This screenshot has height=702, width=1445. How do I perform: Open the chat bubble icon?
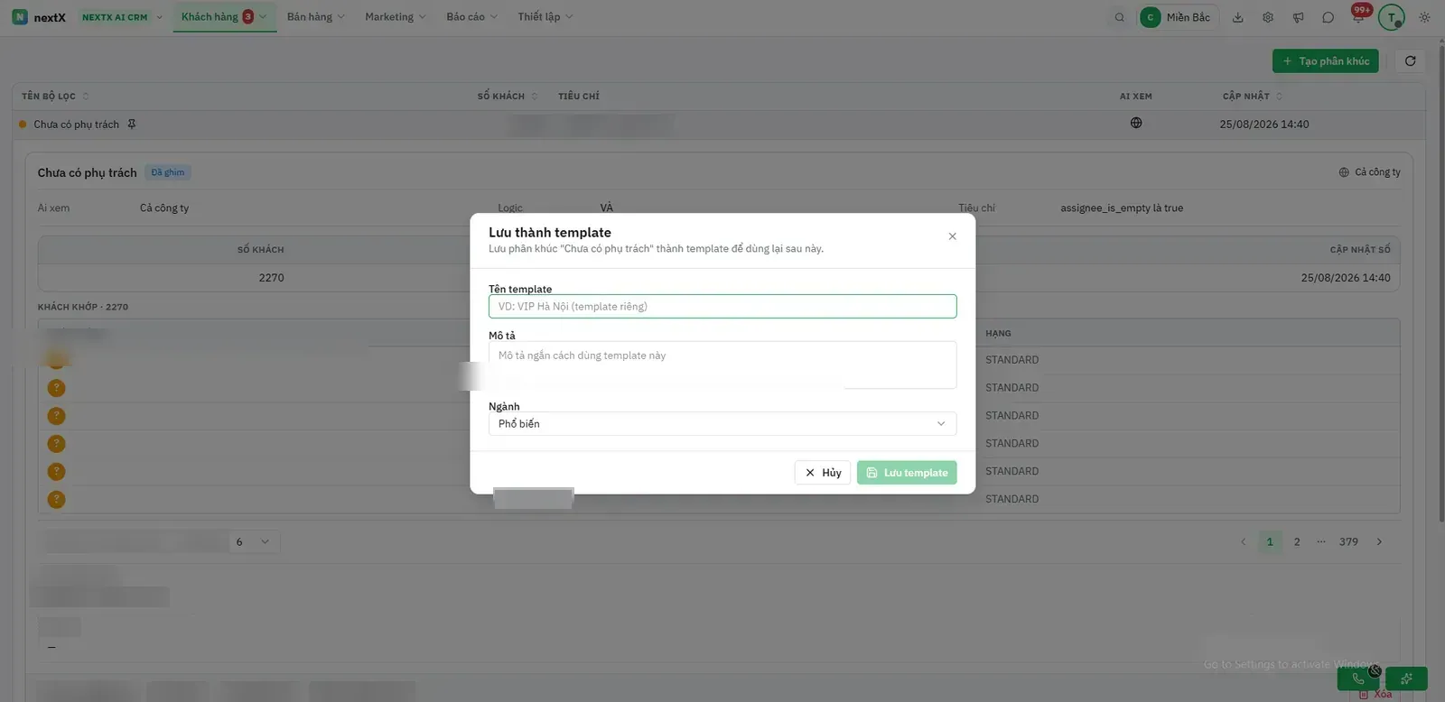(x=1328, y=17)
